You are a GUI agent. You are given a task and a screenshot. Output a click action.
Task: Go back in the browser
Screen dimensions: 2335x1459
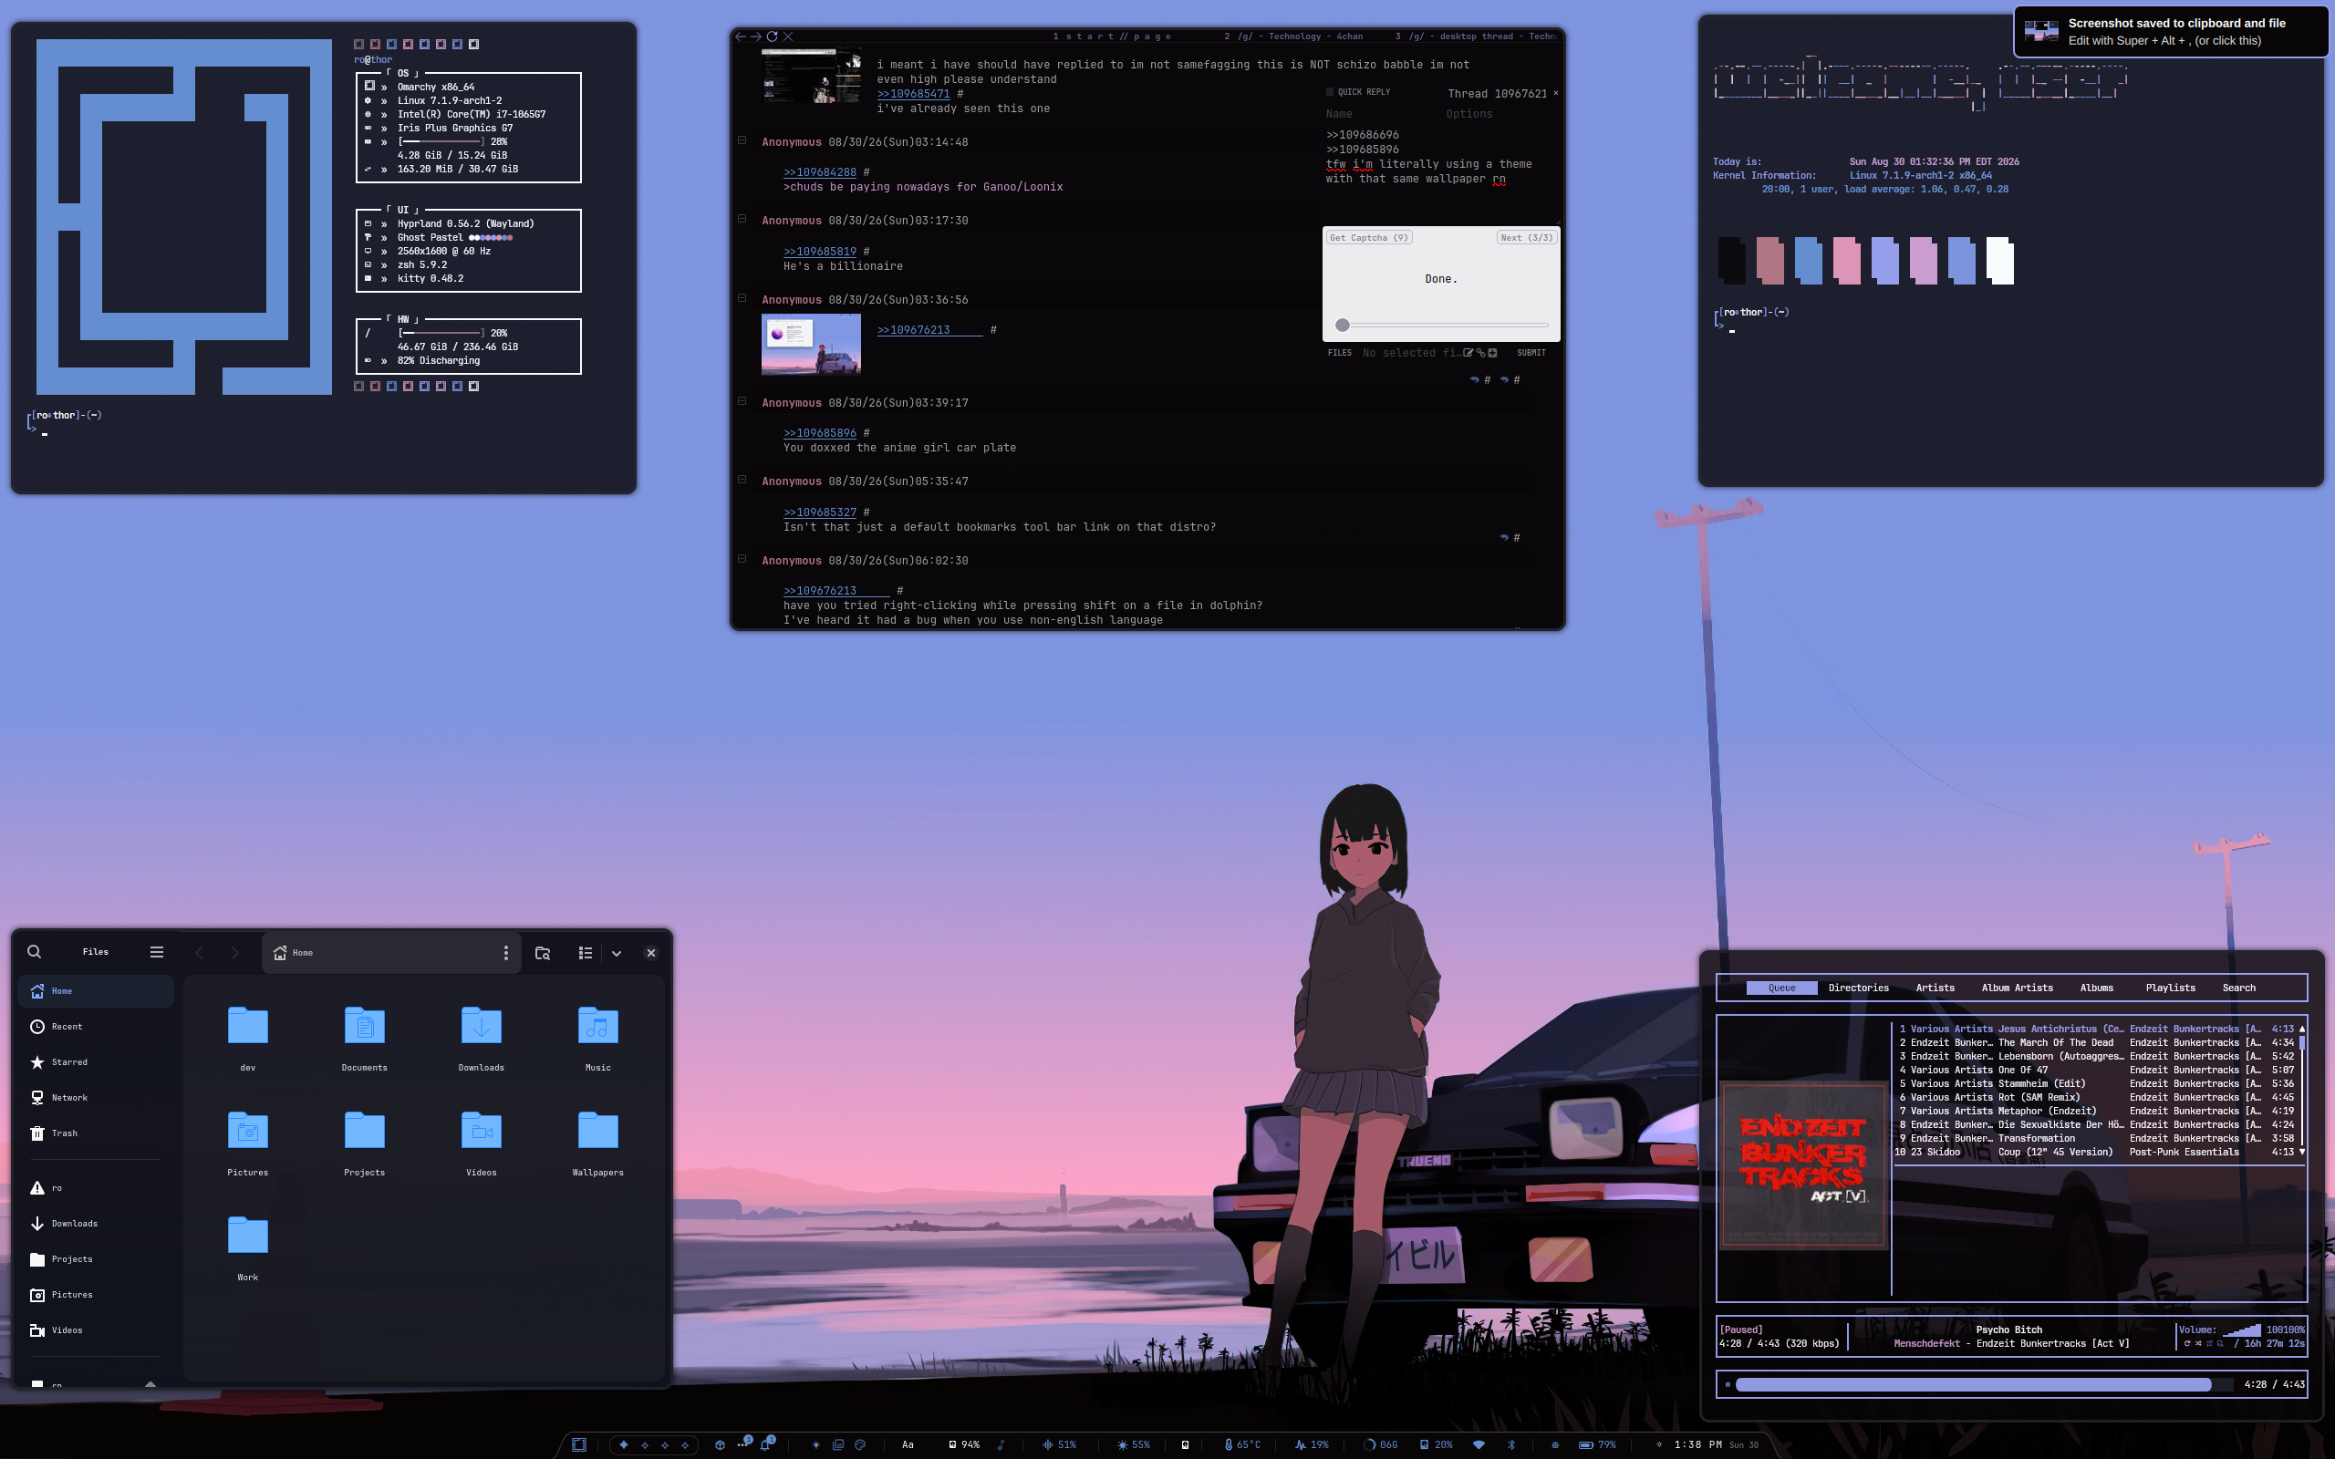point(740,36)
